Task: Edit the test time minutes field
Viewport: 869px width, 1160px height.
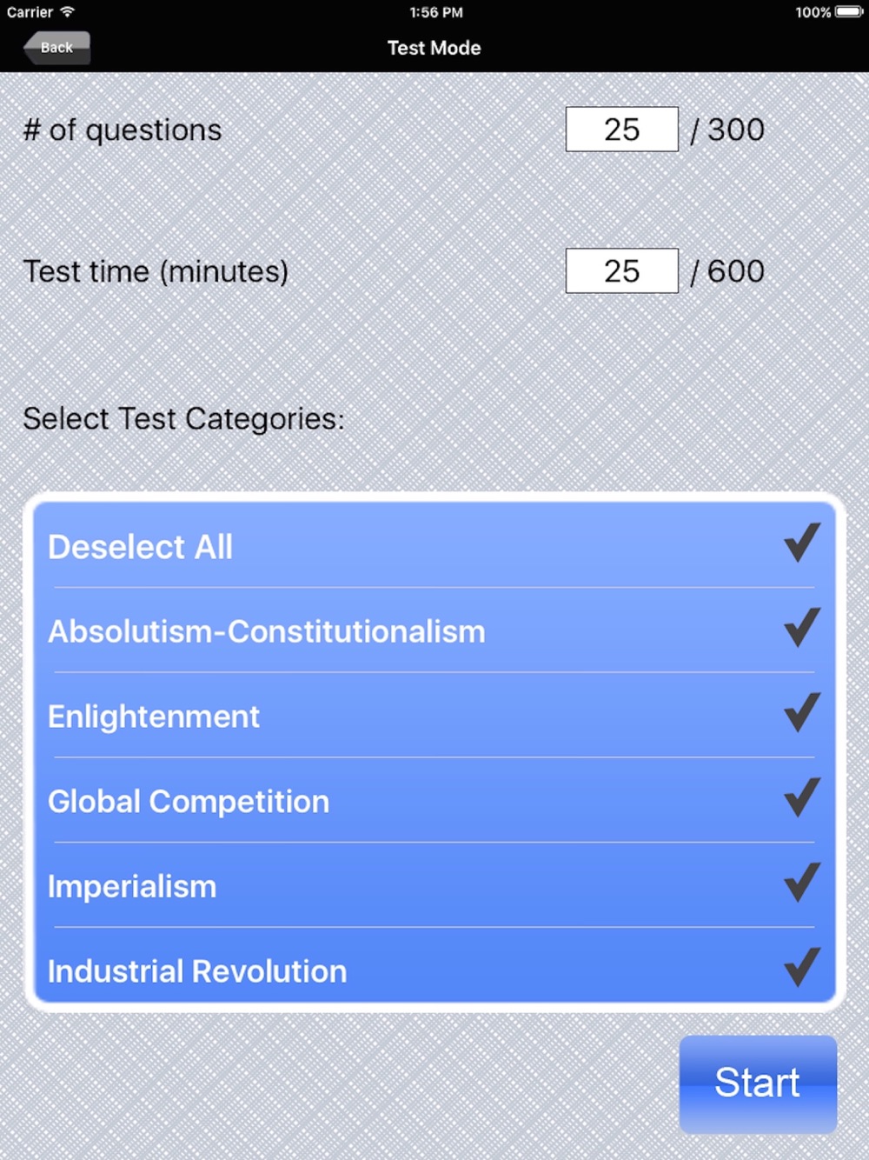Action: pos(622,271)
